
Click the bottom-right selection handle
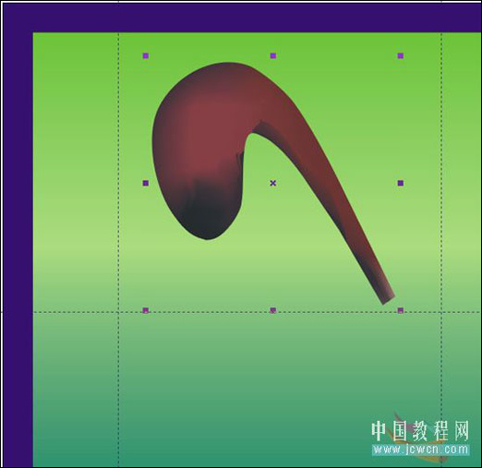pyautogui.click(x=401, y=310)
